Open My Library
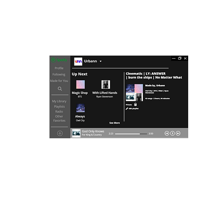The height and width of the screenshot is (204, 204). 59,101
